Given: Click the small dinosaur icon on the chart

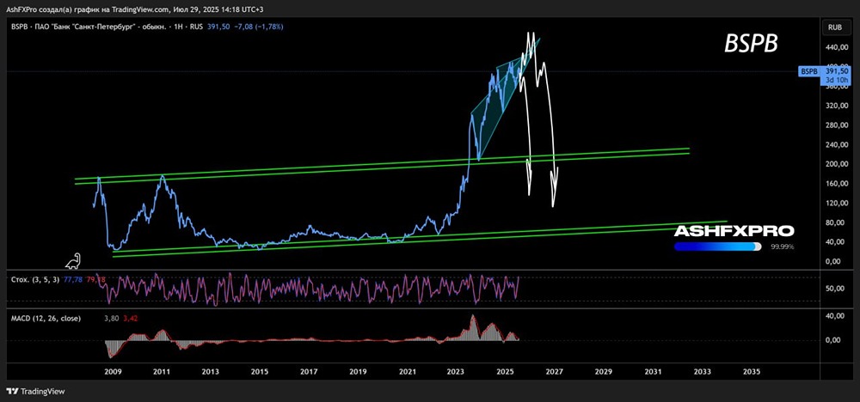Looking at the screenshot, I should 73,262.
